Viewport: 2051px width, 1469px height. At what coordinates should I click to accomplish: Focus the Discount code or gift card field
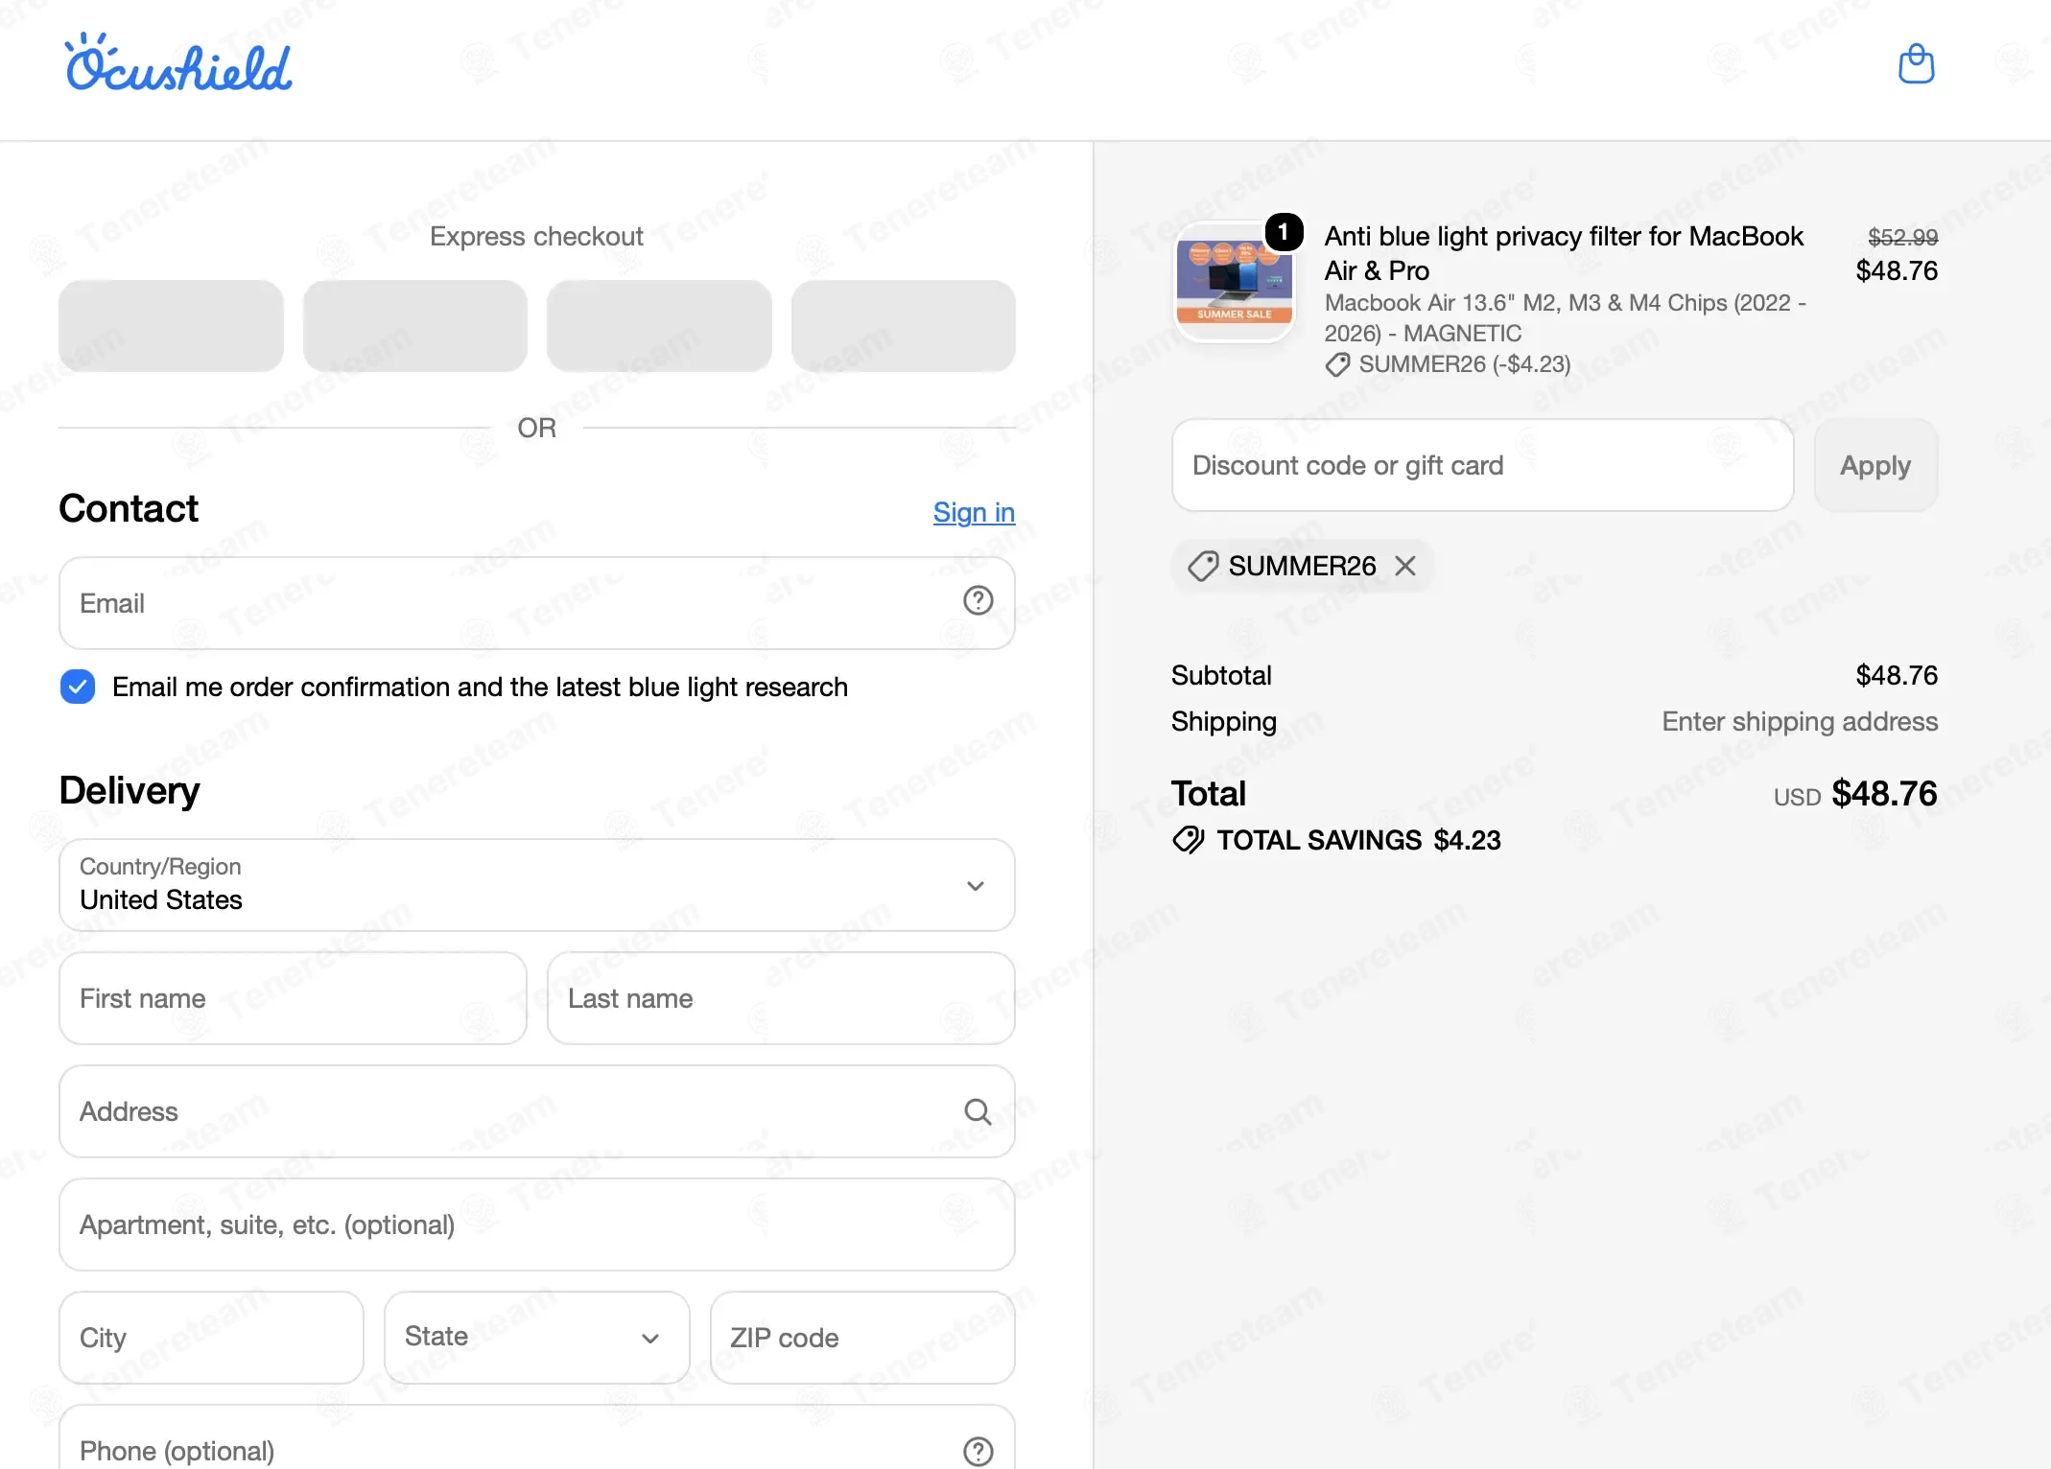[1482, 465]
